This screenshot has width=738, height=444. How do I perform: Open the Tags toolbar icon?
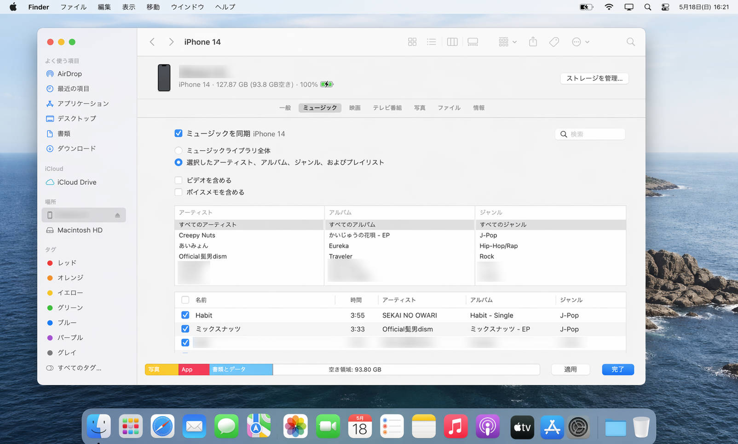click(x=553, y=41)
